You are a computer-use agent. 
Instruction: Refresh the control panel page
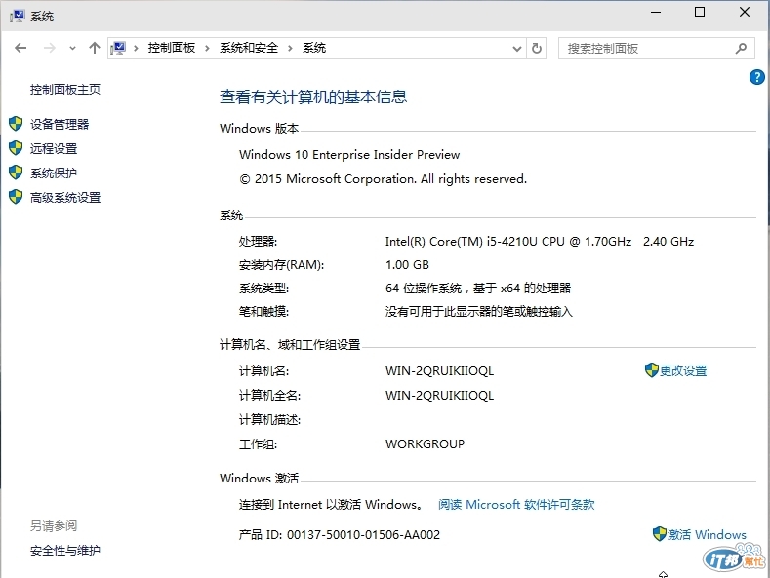[x=537, y=49]
